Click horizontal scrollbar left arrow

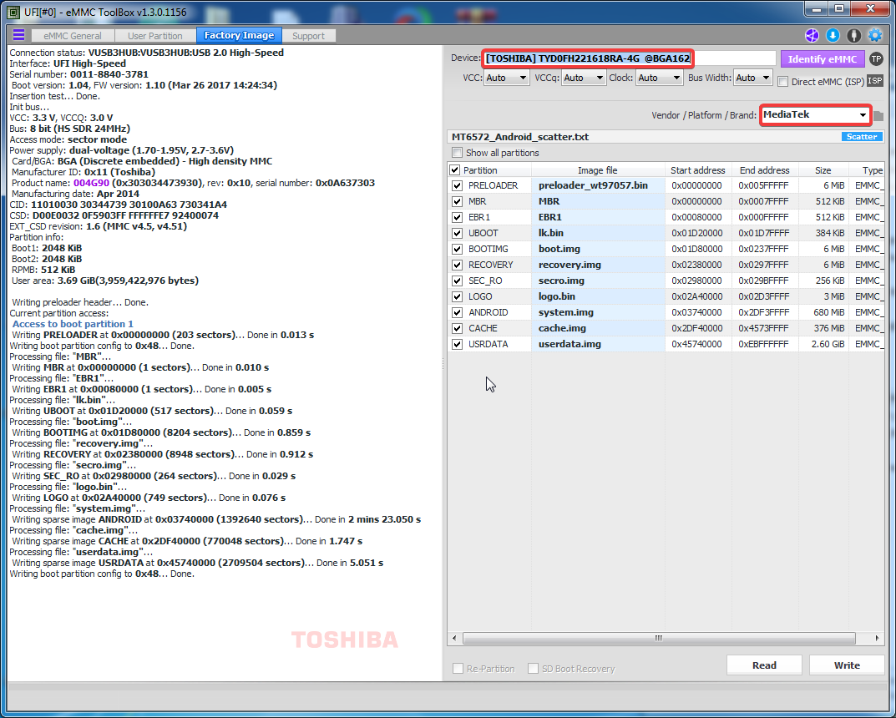coord(454,638)
